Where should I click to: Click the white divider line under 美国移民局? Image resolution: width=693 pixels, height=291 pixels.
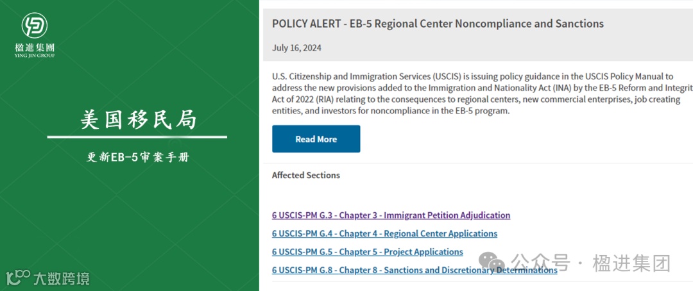(x=137, y=137)
